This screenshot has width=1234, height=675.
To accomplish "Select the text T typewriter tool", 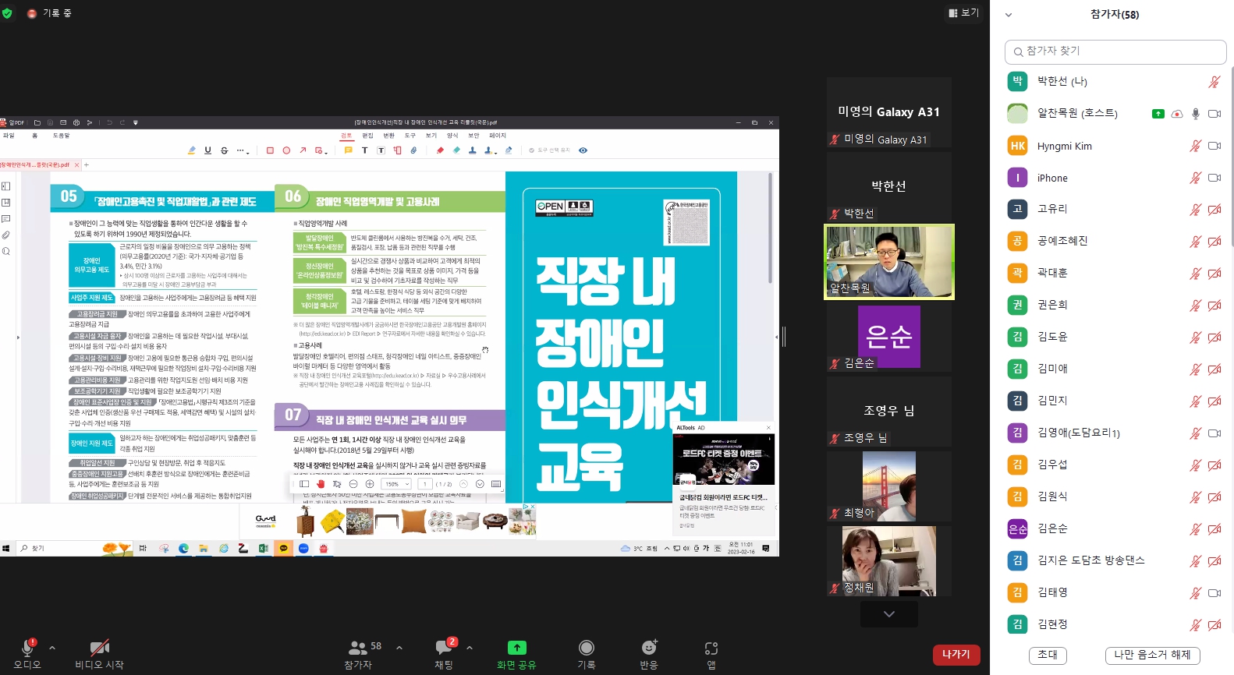I will 364,150.
